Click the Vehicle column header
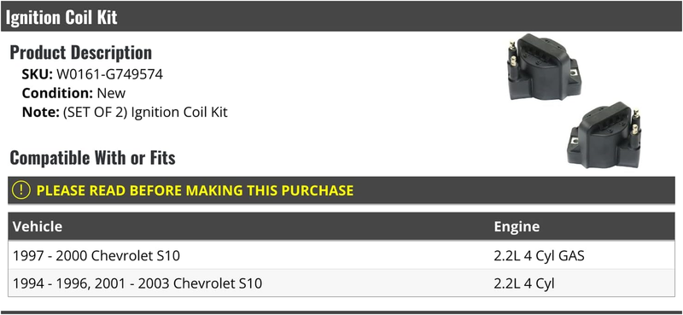This screenshot has width=683, height=315. (37, 226)
